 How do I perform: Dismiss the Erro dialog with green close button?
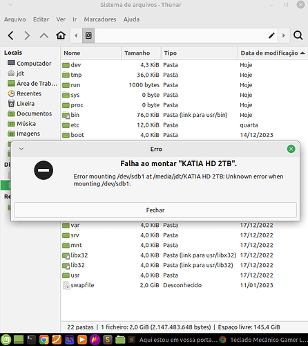tap(291, 149)
